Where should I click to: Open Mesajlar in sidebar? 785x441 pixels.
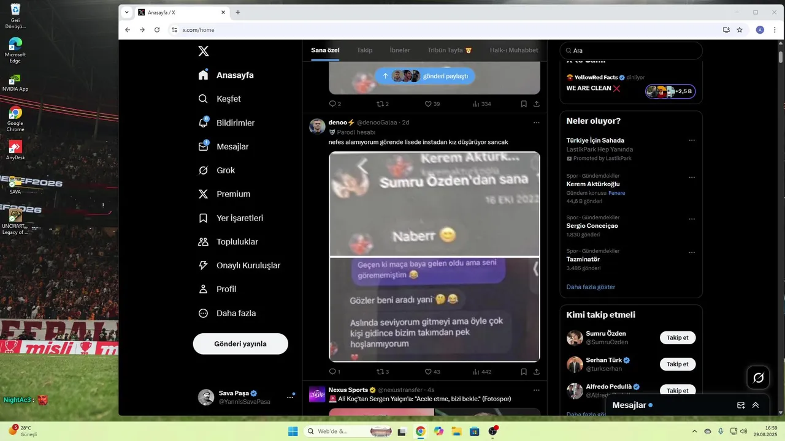[223, 146]
